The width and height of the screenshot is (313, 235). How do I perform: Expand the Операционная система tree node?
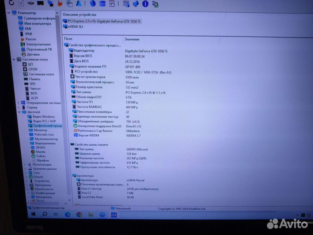point(18,103)
